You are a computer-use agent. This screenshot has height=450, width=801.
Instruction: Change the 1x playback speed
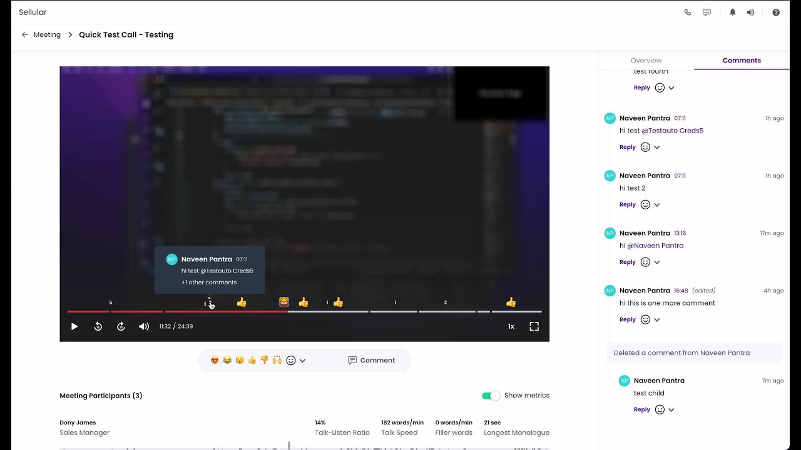pos(511,326)
